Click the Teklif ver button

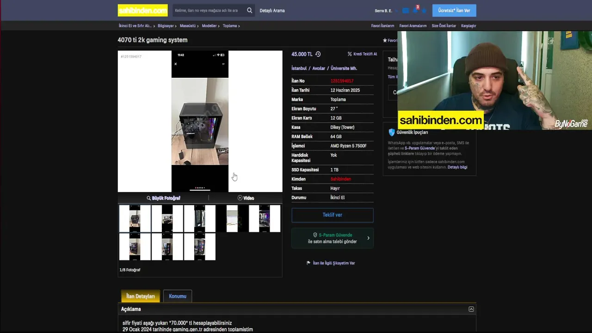[x=332, y=215]
